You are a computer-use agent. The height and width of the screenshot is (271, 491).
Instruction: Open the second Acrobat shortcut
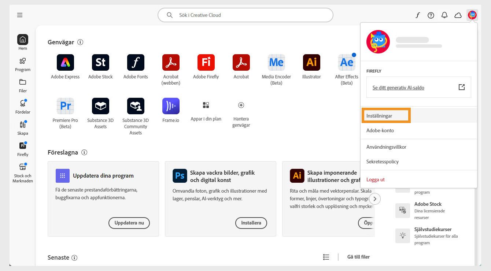tap(241, 63)
